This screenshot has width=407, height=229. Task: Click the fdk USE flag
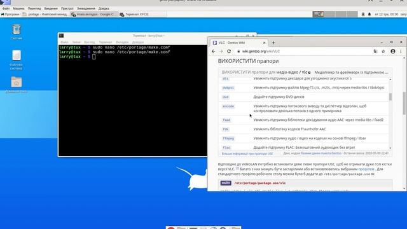click(x=226, y=129)
